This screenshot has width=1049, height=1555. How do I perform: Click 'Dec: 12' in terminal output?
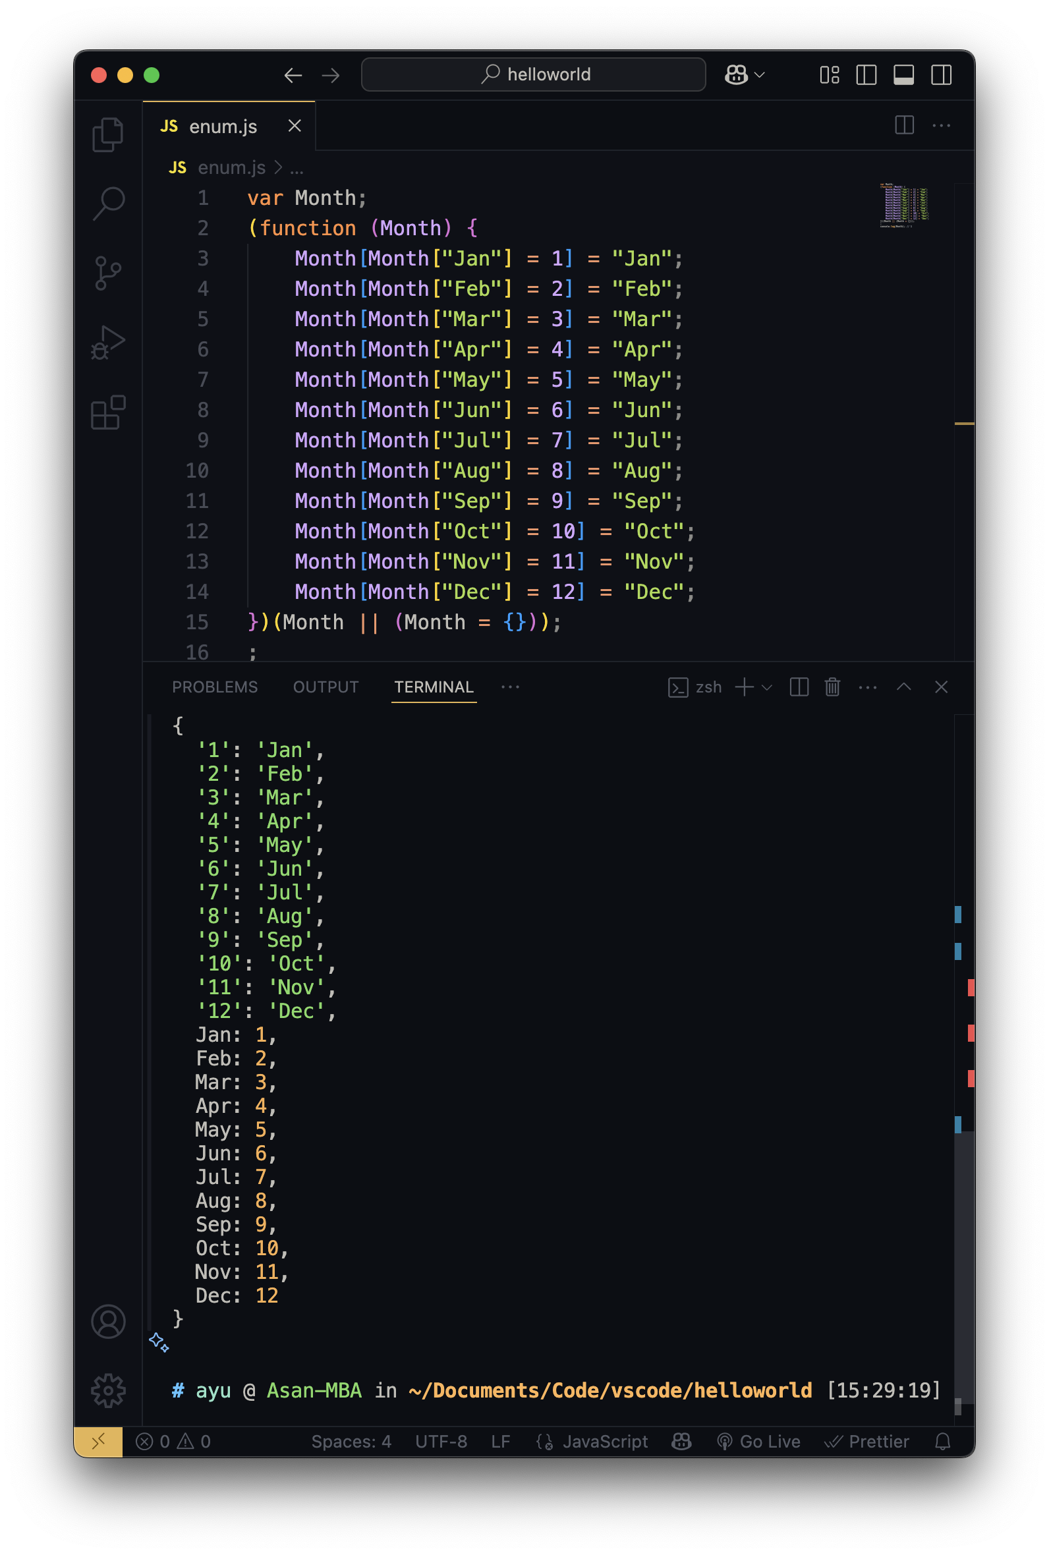237,1295
